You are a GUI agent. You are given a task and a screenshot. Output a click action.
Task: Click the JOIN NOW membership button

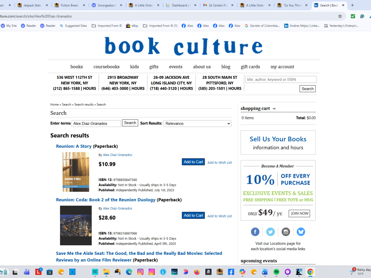(299, 213)
